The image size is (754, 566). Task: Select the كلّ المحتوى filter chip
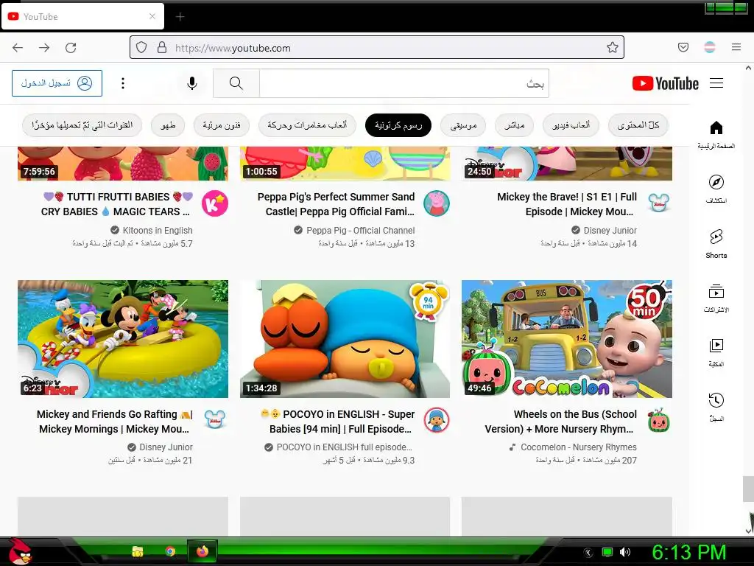coord(638,125)
